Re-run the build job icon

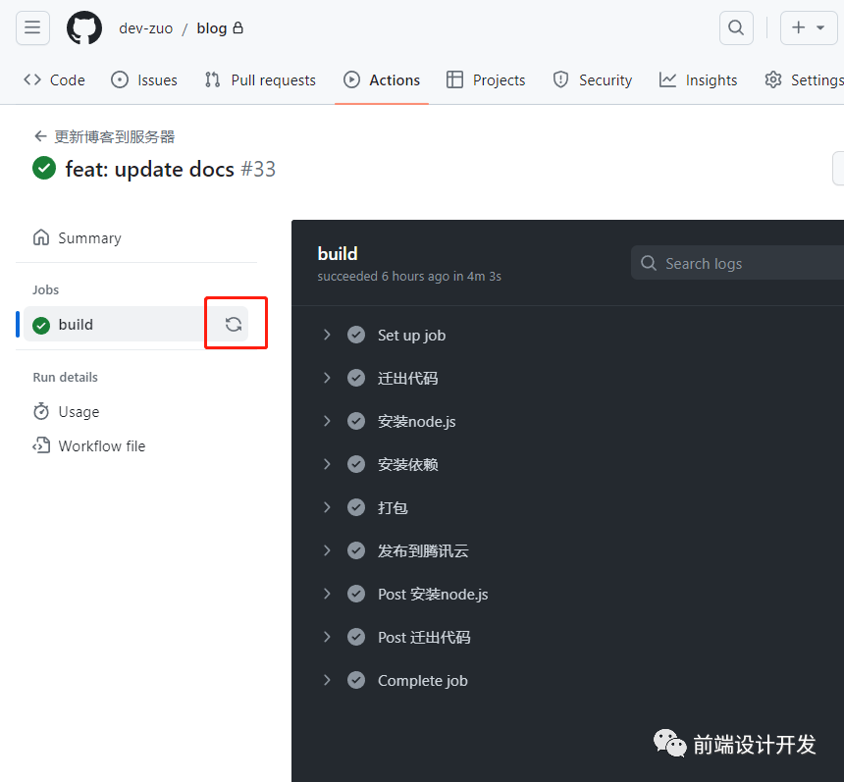[x=233, y=324]
